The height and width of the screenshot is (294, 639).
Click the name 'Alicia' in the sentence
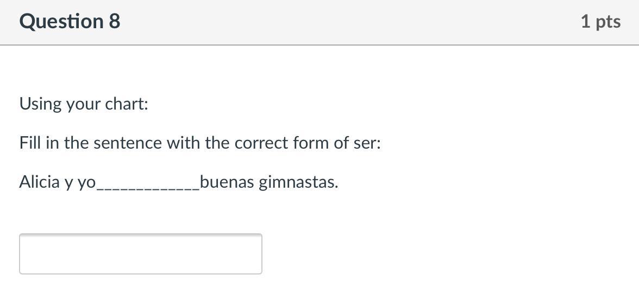tap(40, 182)
